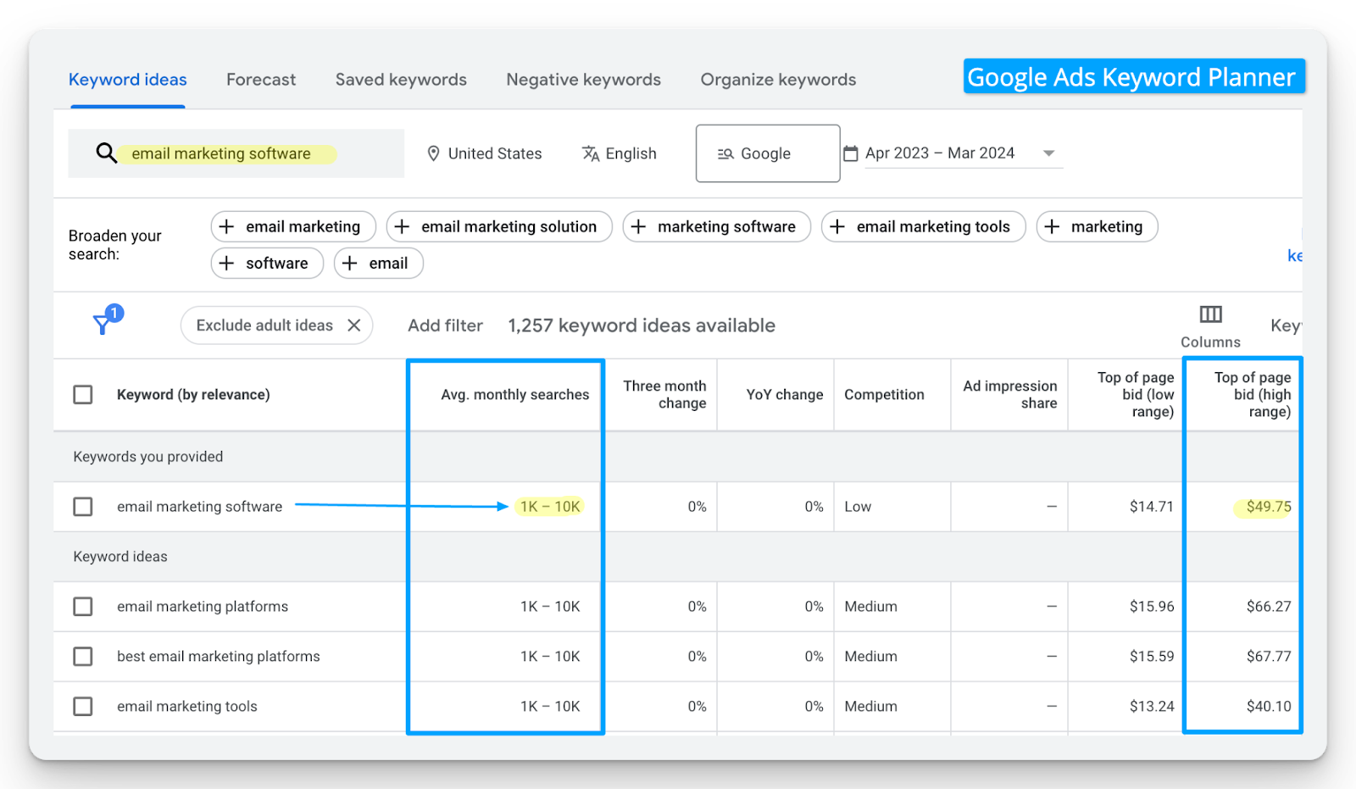Click the search magnifier icon
The width and height of the screenshot is (1356, 789).
click(106, 153)
